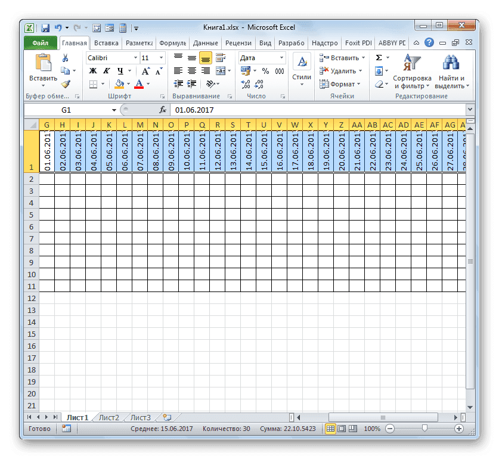This screenshot has height=459, width=499.
Task: Open the Дата number format dropdown
Action: tap(281, 57)
